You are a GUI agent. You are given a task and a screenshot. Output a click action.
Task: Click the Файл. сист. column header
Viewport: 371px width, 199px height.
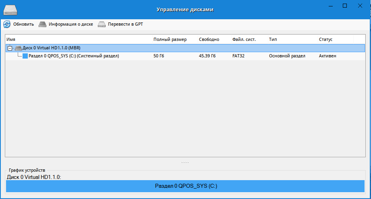(x=250, y=39)
